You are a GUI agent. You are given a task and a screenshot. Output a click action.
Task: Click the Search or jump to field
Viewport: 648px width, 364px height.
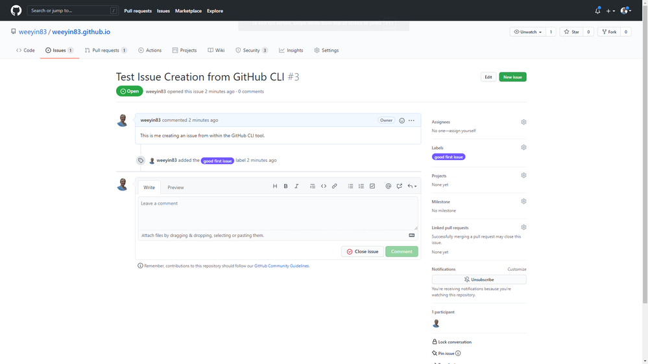pos(72,10)
